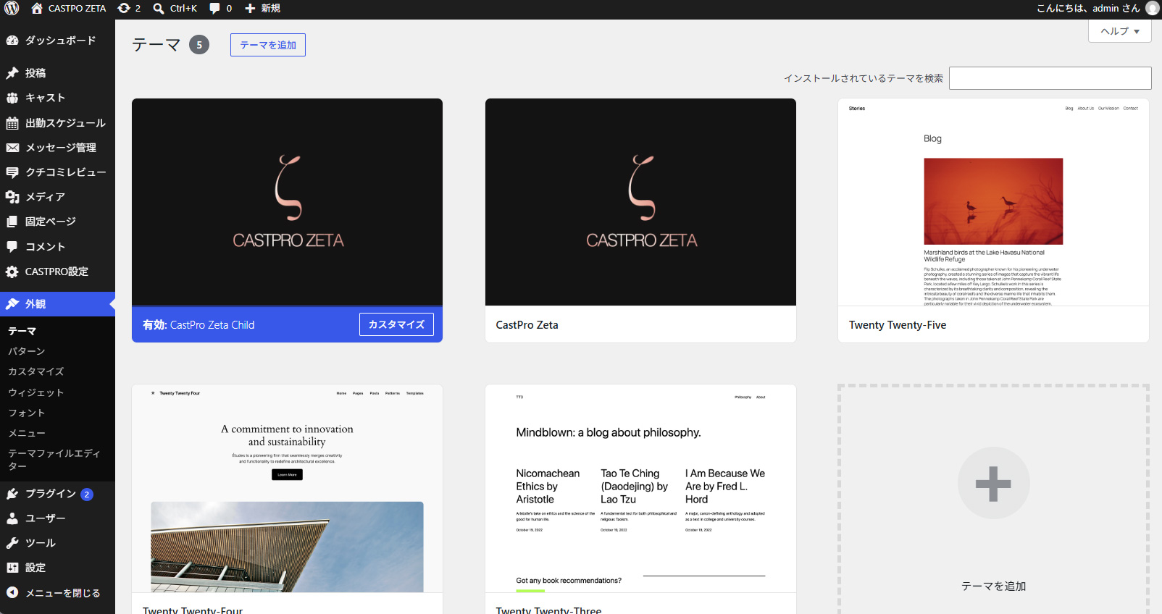1162x614 pixels.
Task: Open the 設定 settings sidebar item
Action: click(57, 568)
